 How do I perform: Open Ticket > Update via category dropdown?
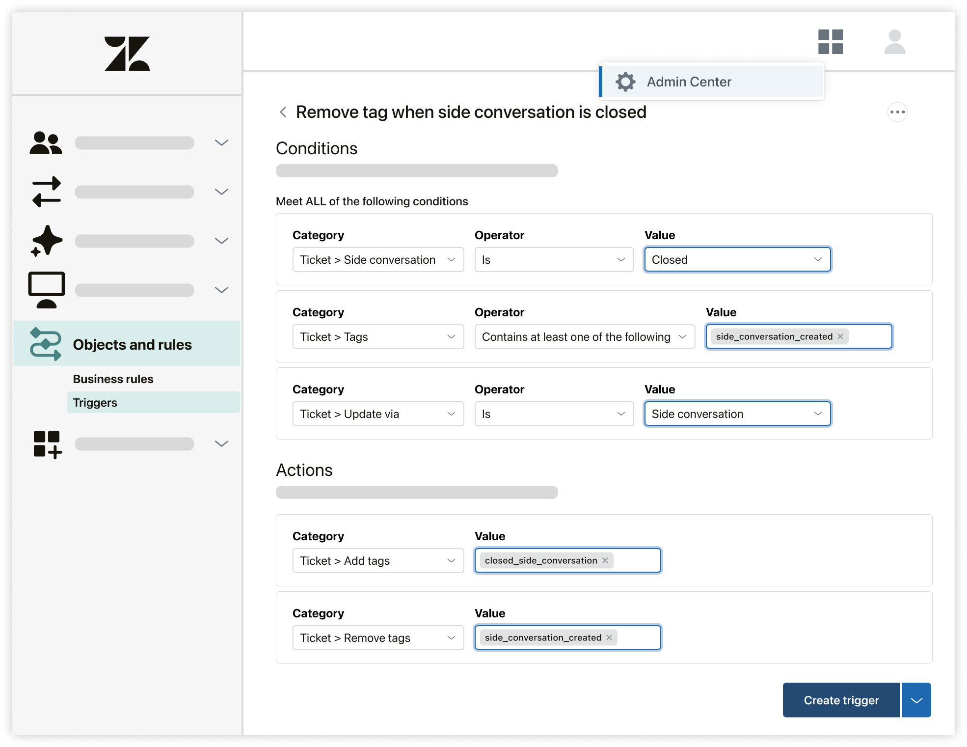(x=378, y=414)
